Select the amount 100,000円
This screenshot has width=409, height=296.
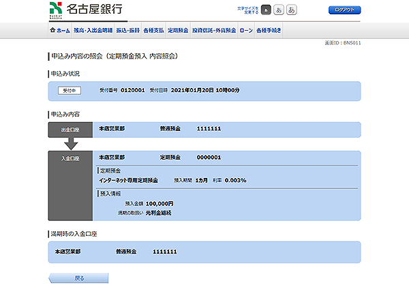160,204
